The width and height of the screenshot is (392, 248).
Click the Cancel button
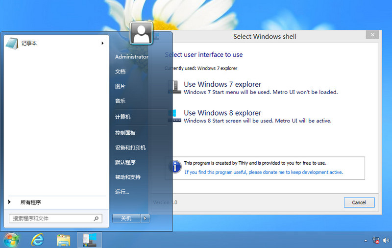(359, 202)
